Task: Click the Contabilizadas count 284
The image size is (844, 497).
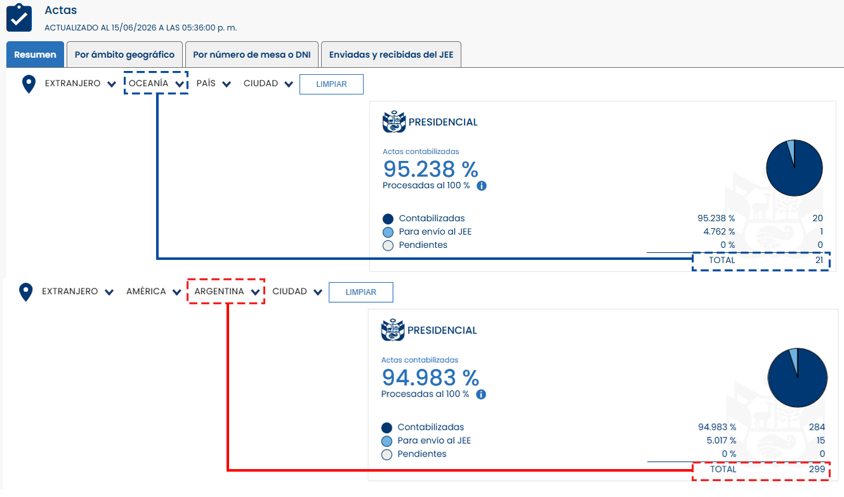Action: [817, 427]
